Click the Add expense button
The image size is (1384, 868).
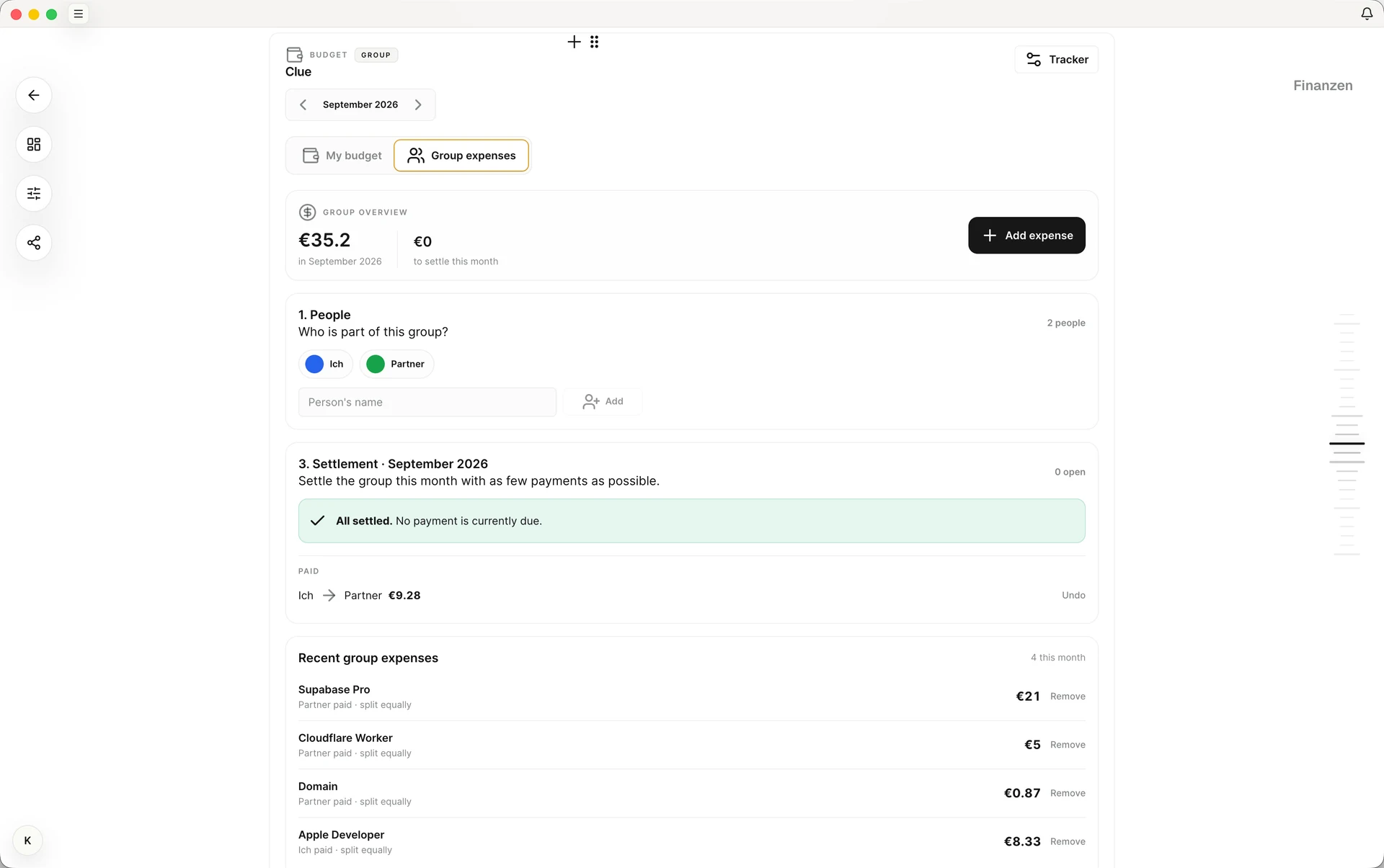(1026, 236)
